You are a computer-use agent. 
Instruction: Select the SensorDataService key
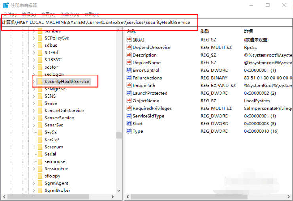click(x=64, y=110)
